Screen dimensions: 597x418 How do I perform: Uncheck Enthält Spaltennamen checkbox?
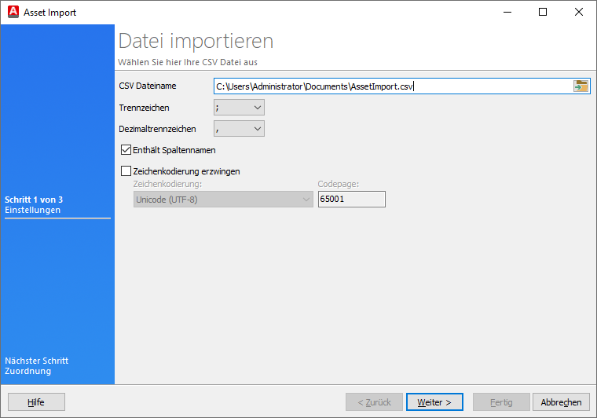(126, 150)
